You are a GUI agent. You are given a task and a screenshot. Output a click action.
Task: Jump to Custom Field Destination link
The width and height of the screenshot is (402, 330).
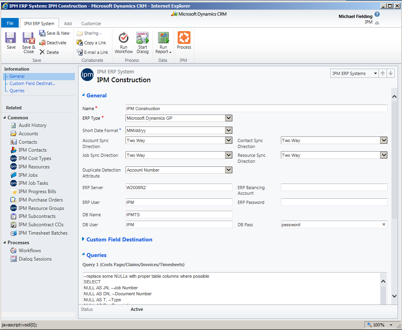(32, 83)
